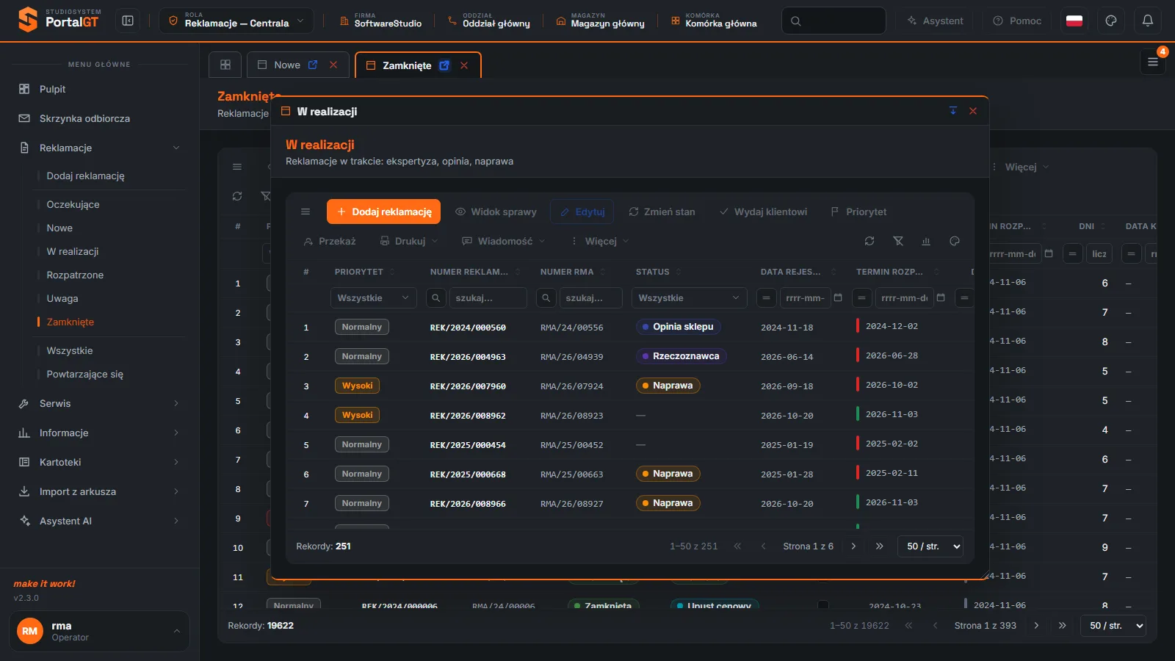Click Asystent button in header
The width and height of the screenshot is (1175, 661).
pos(935,21)
